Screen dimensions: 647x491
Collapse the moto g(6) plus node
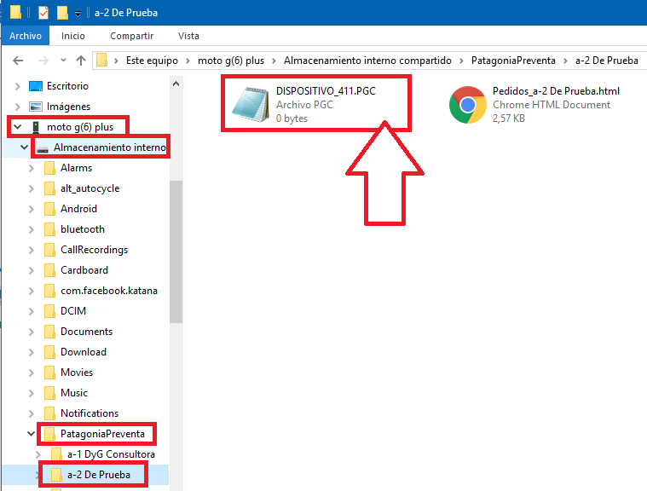(x=17, y=127)
